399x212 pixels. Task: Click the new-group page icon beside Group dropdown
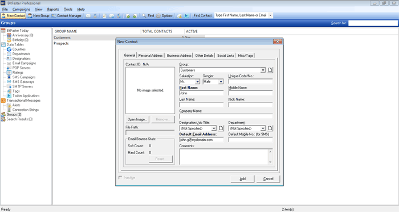[270, 70]
